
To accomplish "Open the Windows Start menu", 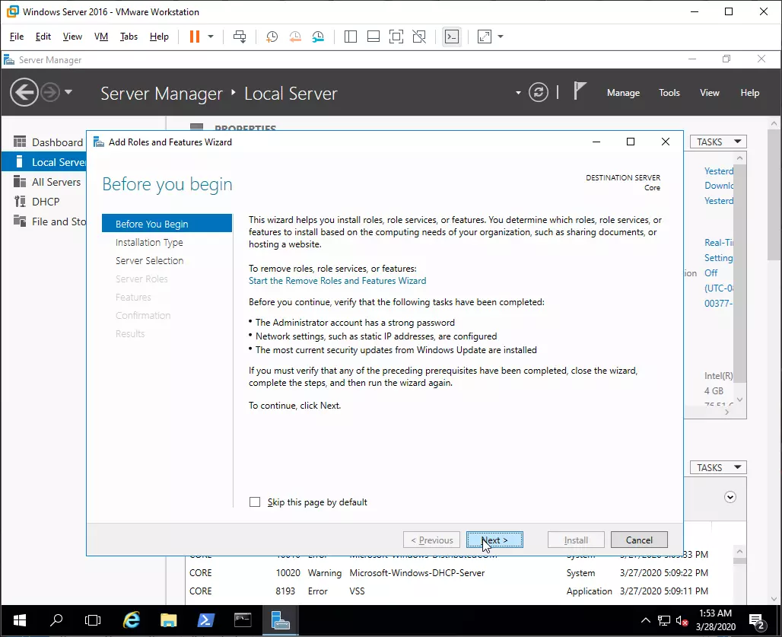I will tap(20, 620).
